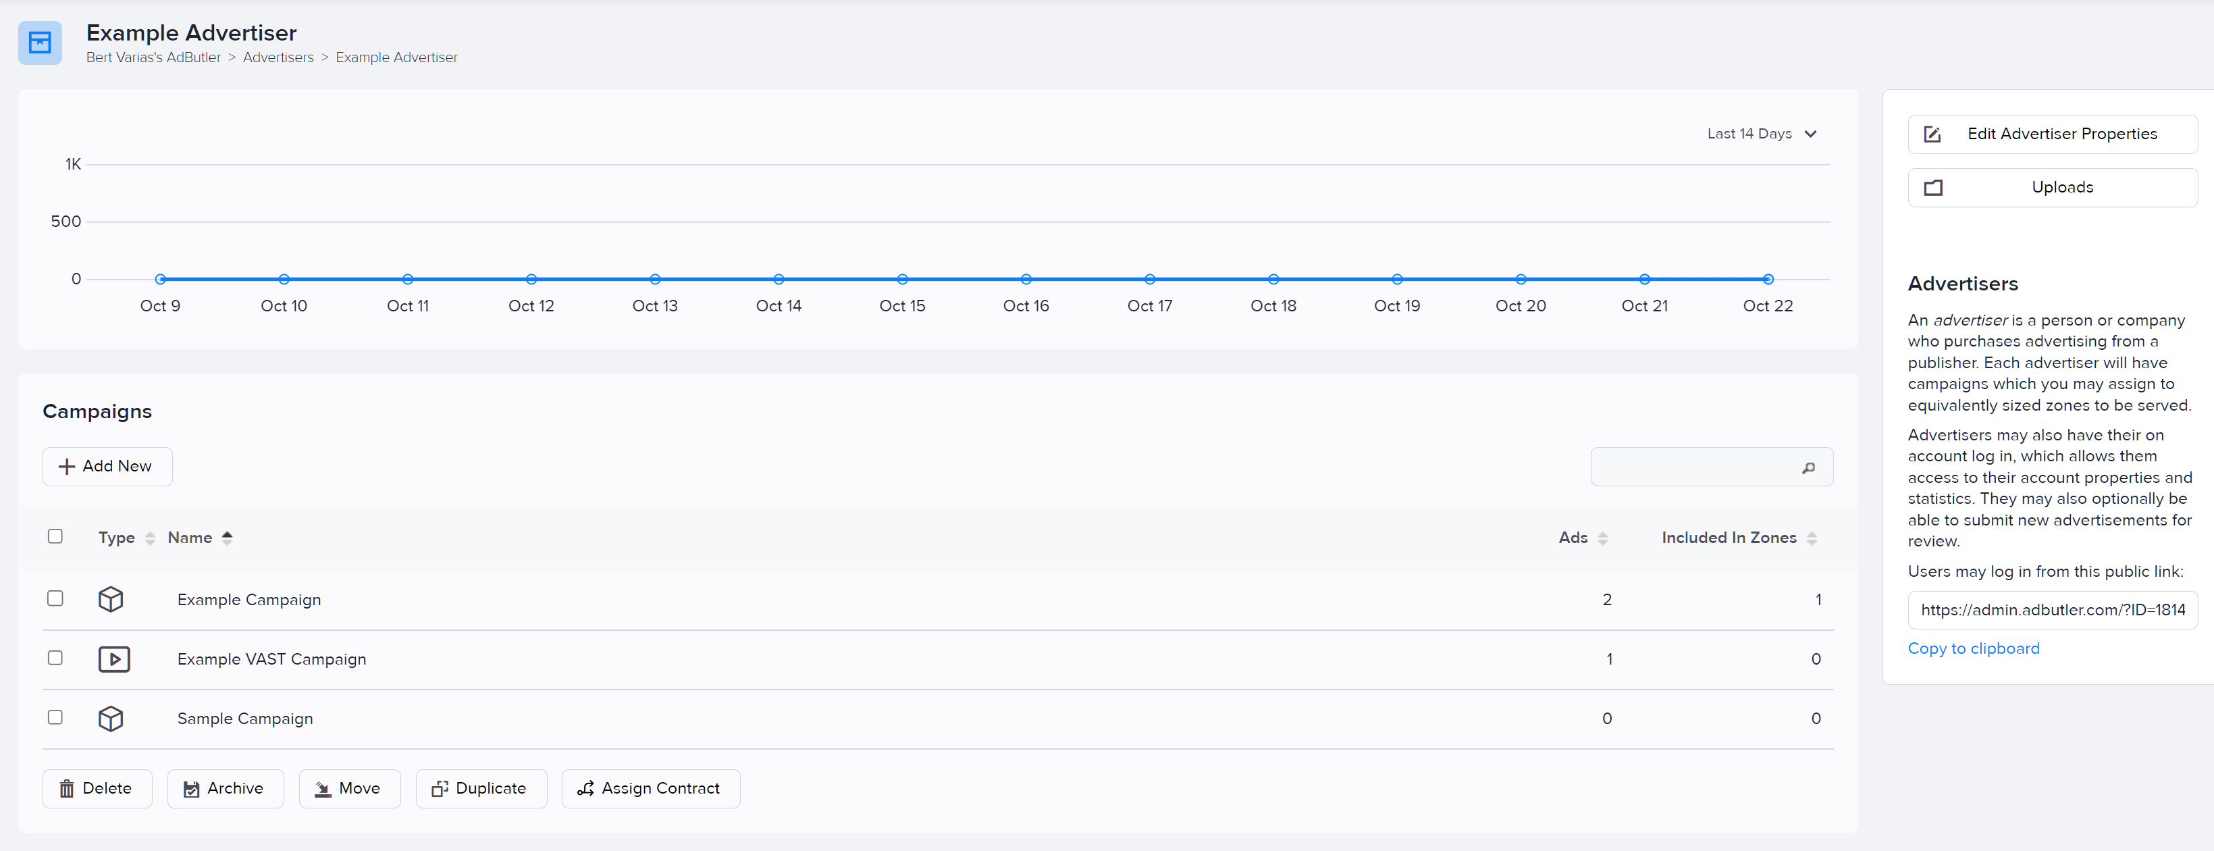Click Edit Advertiser Properties button
Viewport: 2214px width, 851px height.
[2051, 134]
